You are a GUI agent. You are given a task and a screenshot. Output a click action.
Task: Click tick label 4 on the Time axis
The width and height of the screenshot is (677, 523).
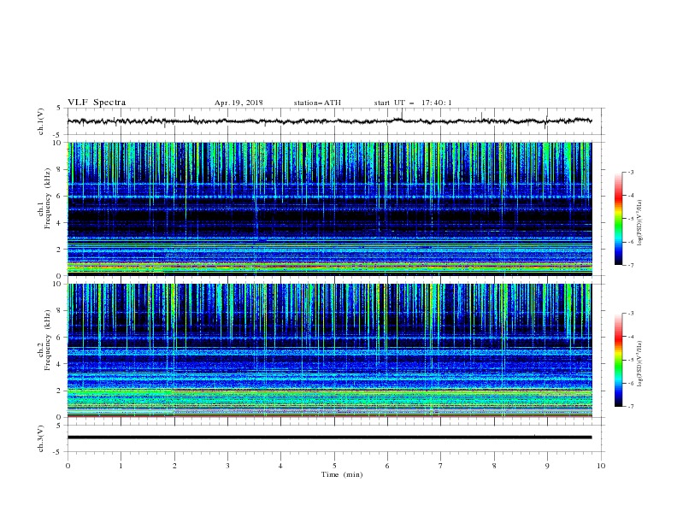[x=280, y=466]
